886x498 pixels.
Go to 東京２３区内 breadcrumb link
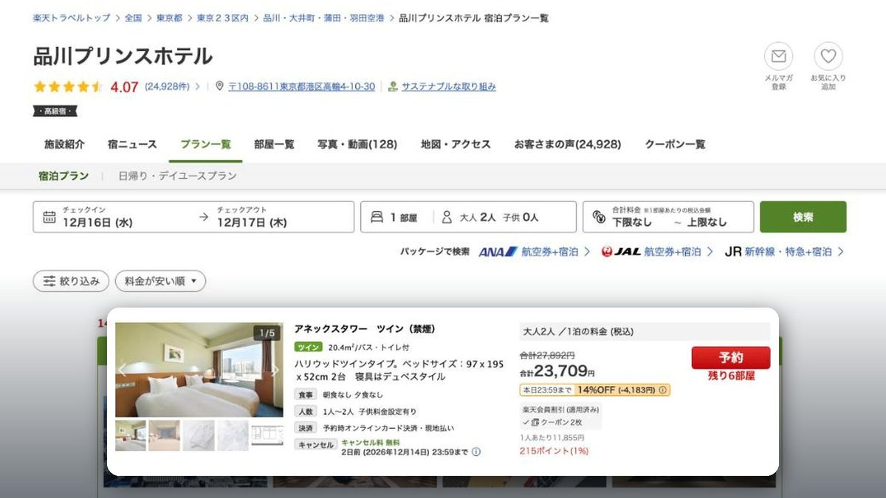pyautogui.click(x=223, y=18)
